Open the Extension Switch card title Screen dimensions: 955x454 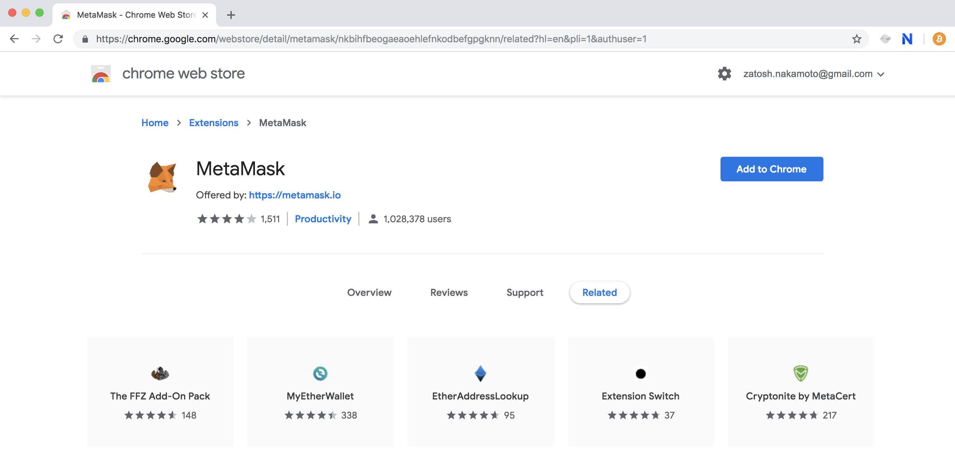coord(641,396)
